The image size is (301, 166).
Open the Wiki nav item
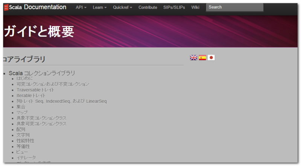195,7
